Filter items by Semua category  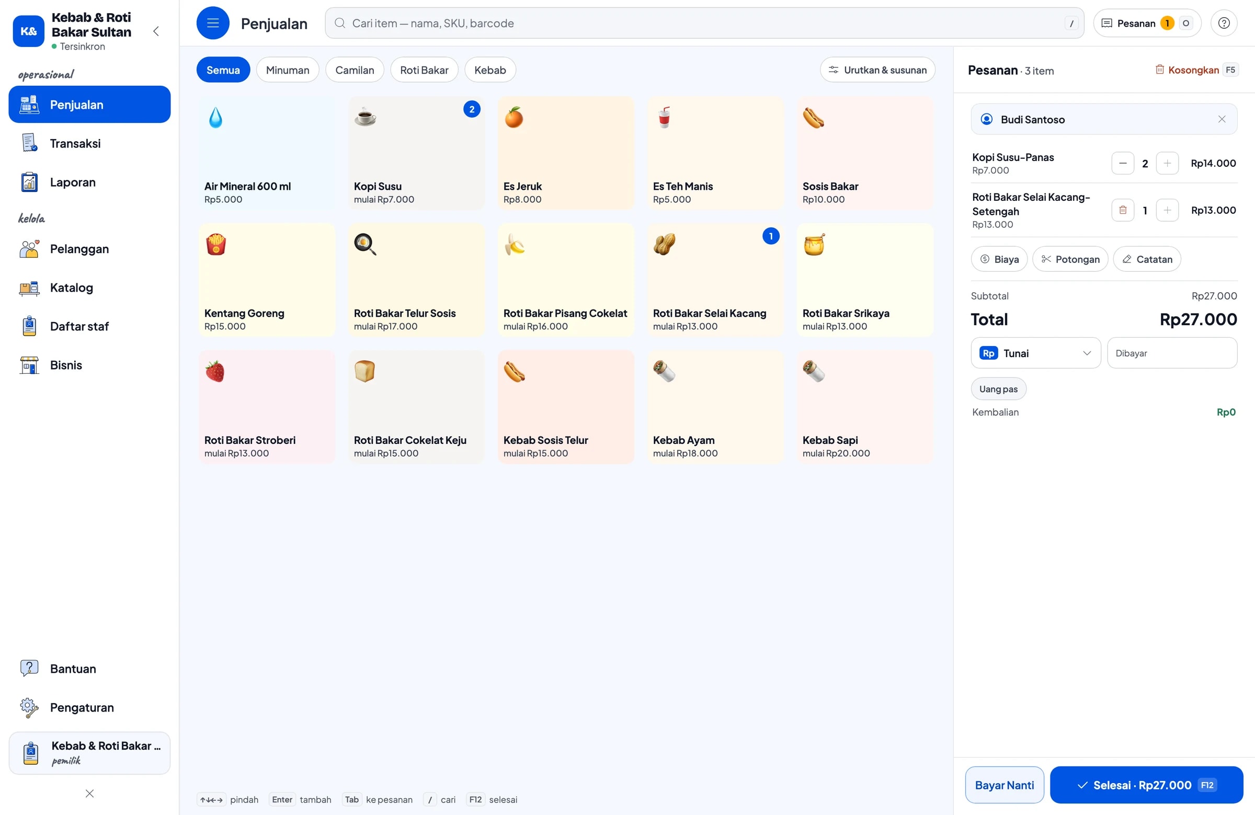pyautogui.click(x=223, y=70)
